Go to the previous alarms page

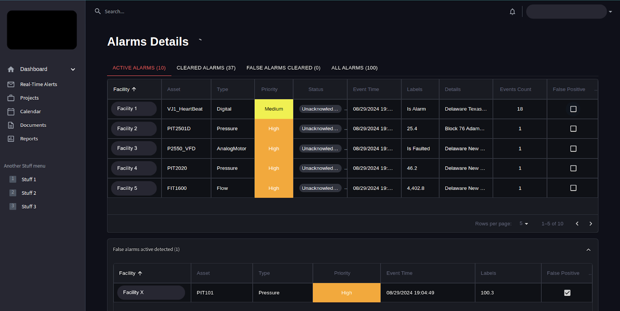pos(577,224)
